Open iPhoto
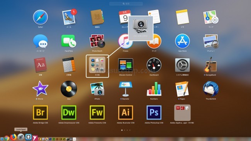This screenshot has height=141, width=251. (x=97, y=88)
